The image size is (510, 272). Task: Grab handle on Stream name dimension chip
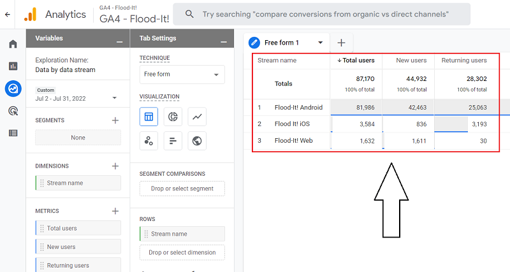pyautogui.click(x=41, y=183)
